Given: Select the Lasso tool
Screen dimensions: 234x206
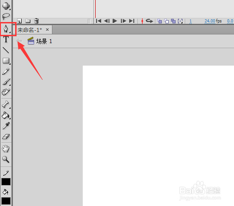Looking at the screenshot, I should pos(6,17).
